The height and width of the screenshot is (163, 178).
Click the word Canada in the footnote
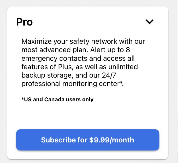(x=53, y=99)
